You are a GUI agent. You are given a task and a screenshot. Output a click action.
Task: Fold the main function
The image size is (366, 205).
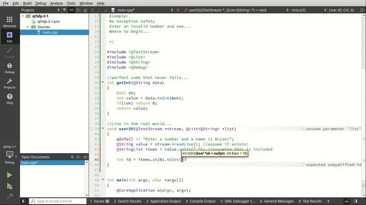(103, 180)
